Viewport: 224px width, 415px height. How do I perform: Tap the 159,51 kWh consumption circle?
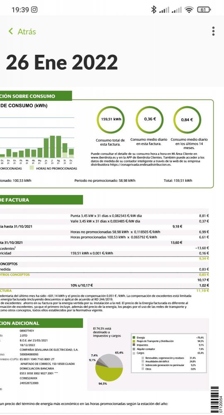tap(111, 120)
